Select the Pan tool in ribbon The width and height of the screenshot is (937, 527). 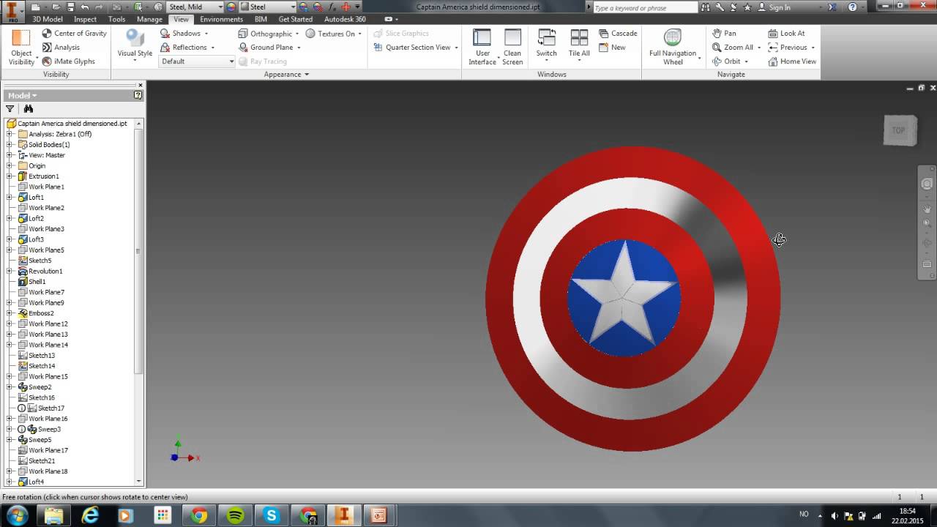724,34
